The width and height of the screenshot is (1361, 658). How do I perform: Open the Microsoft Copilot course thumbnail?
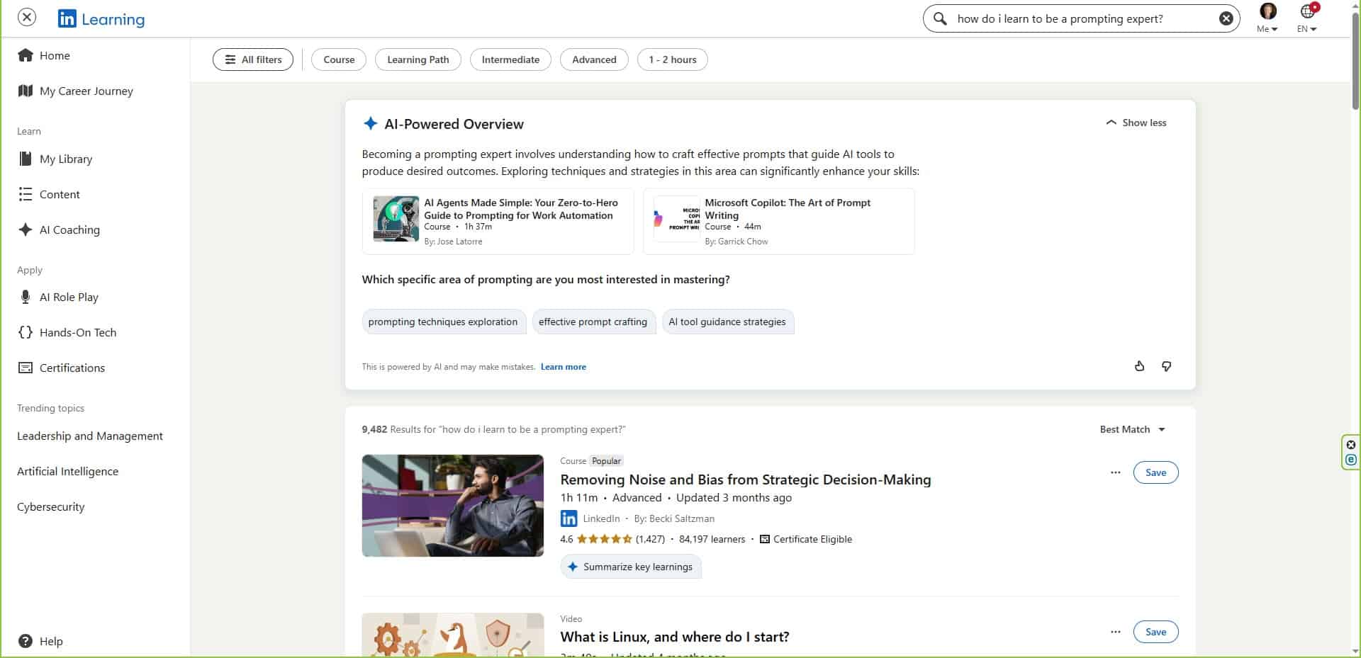pos(676,220)
